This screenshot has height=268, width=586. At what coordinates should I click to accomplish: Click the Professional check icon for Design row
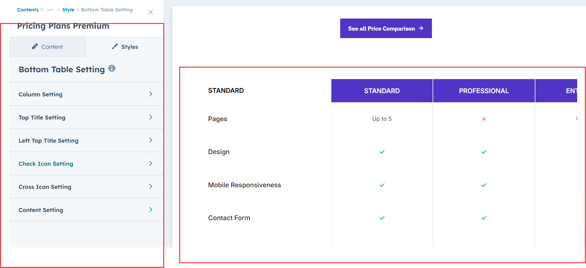coord(484,152)
